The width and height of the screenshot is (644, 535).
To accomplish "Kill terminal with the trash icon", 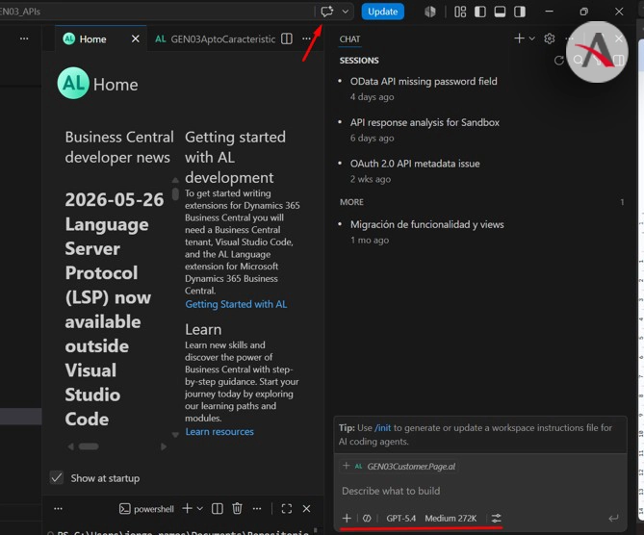I will tap(237, 509).
